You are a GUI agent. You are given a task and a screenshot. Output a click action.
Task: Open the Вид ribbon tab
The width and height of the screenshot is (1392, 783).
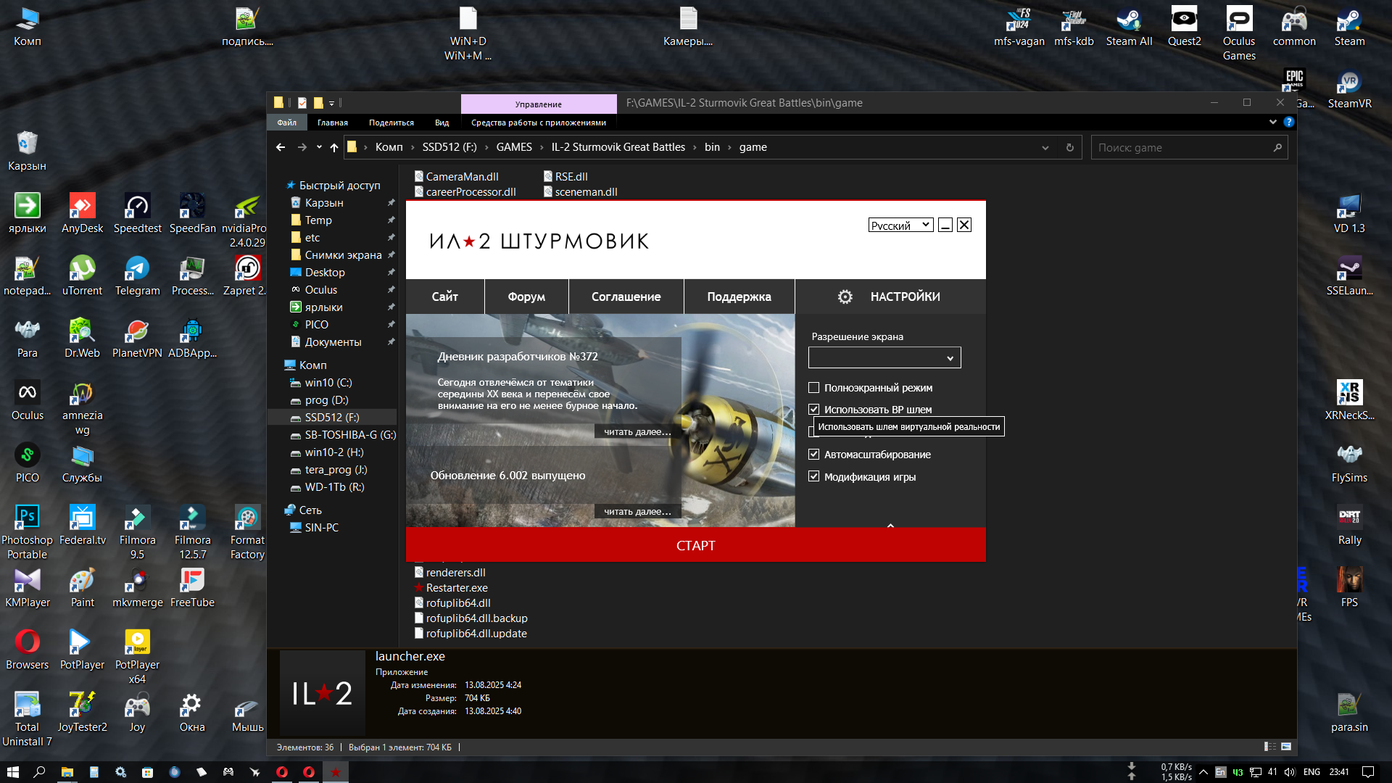click(442, 123)
